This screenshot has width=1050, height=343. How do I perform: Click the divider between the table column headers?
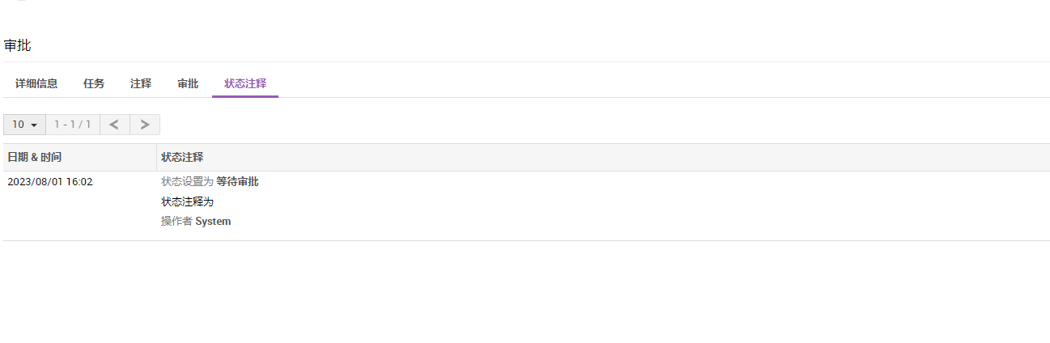click(156, 157)
